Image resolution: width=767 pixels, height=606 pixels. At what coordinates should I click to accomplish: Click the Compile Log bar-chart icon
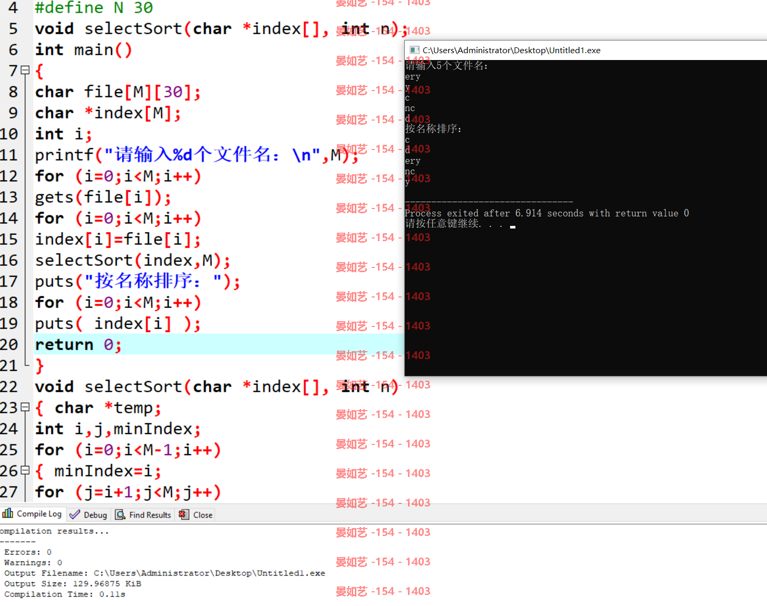(8, 513)
